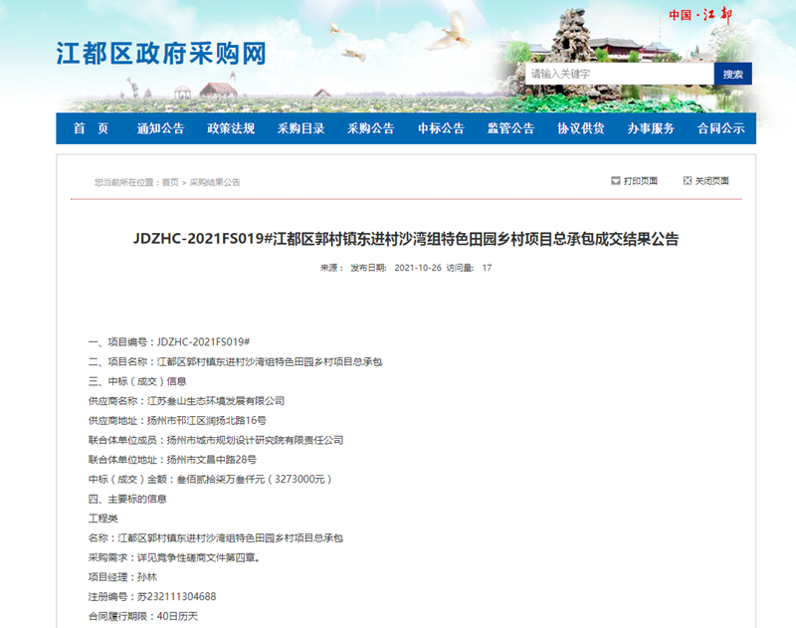Open the 采购公告 procurement announcements tab
796x628 pixels.
coord(370,128)
